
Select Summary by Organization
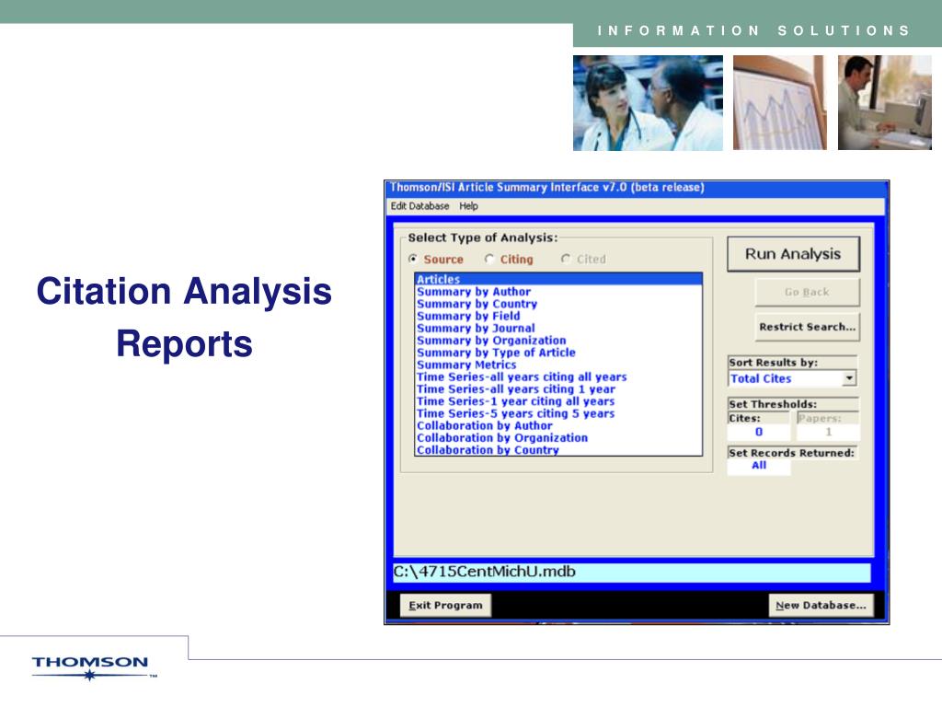(x=558, y=341)
